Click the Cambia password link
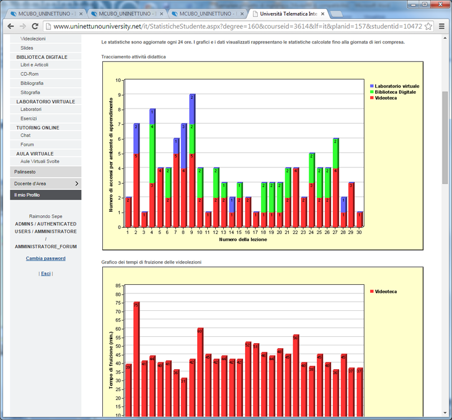This screenshot has width=452, height=420. click(46, 258)
